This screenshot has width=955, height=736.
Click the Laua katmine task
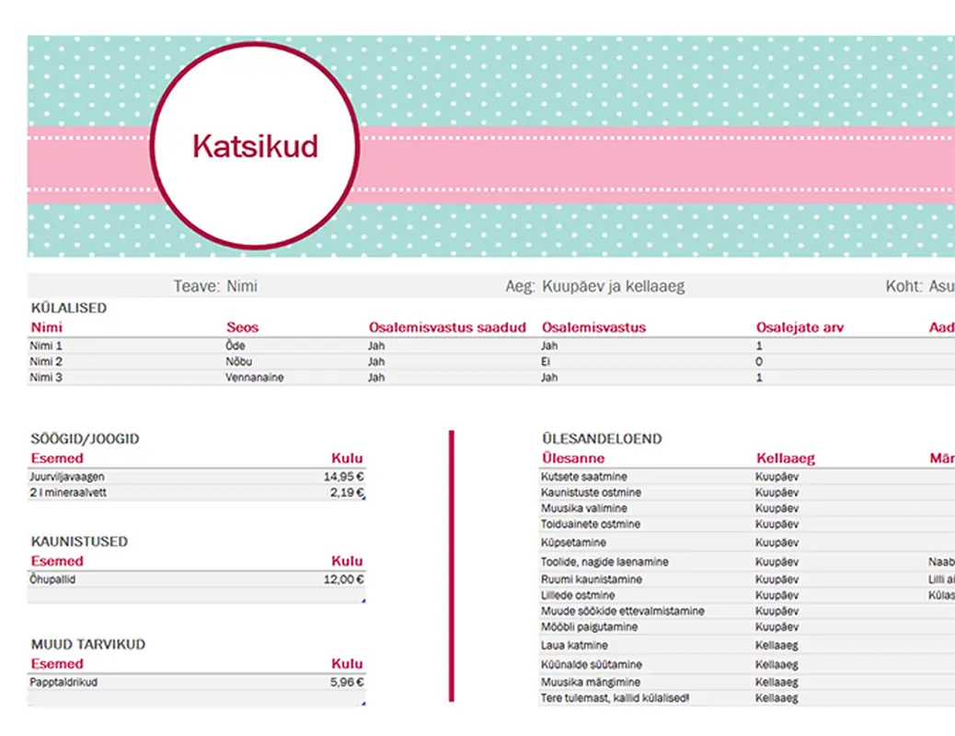(574, 645)
